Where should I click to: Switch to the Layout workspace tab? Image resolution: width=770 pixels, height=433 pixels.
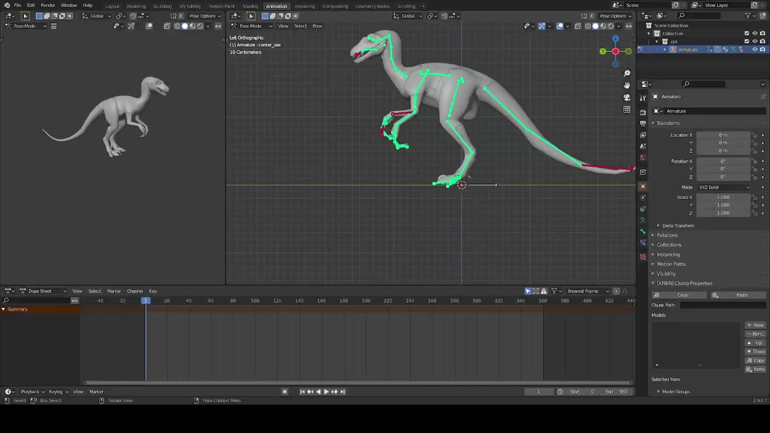[x=112, y=6]
